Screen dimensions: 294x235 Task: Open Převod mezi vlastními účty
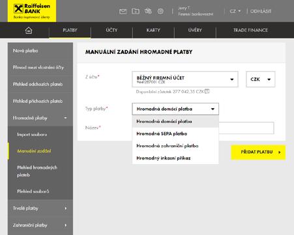[x=40, y=68]
